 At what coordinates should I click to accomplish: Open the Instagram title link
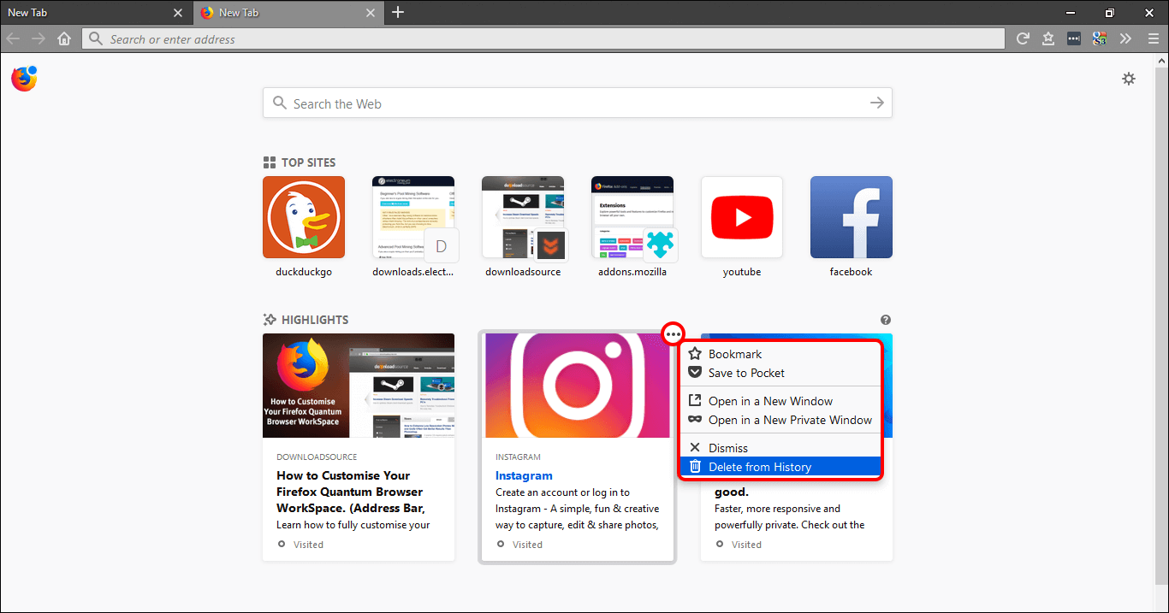pos(524,475)
